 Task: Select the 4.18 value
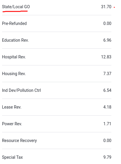tap(107, 107)
